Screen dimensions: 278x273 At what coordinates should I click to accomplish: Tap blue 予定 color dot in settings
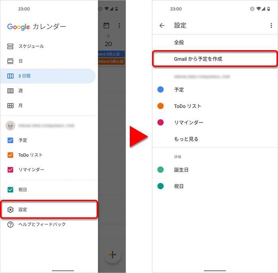[x=160, y=89]
